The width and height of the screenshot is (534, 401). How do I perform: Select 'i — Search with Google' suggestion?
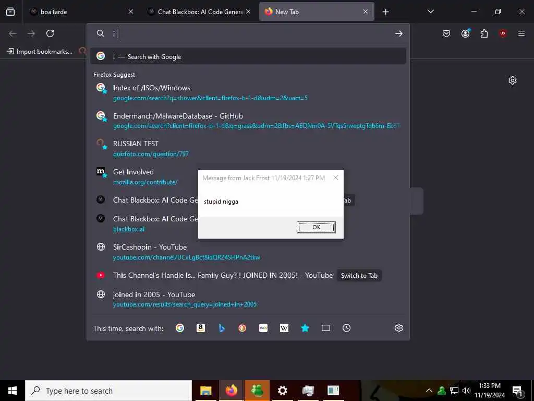248,56
